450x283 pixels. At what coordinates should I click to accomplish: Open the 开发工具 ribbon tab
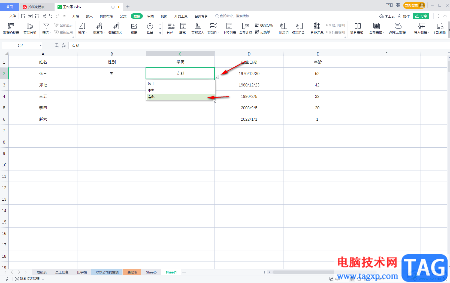click(181, 16)
